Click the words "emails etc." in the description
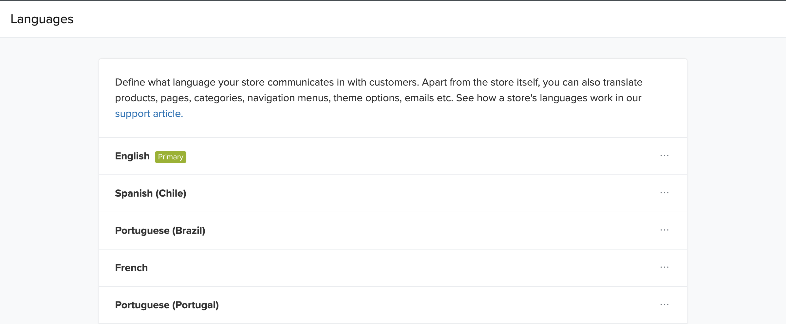 428,98
